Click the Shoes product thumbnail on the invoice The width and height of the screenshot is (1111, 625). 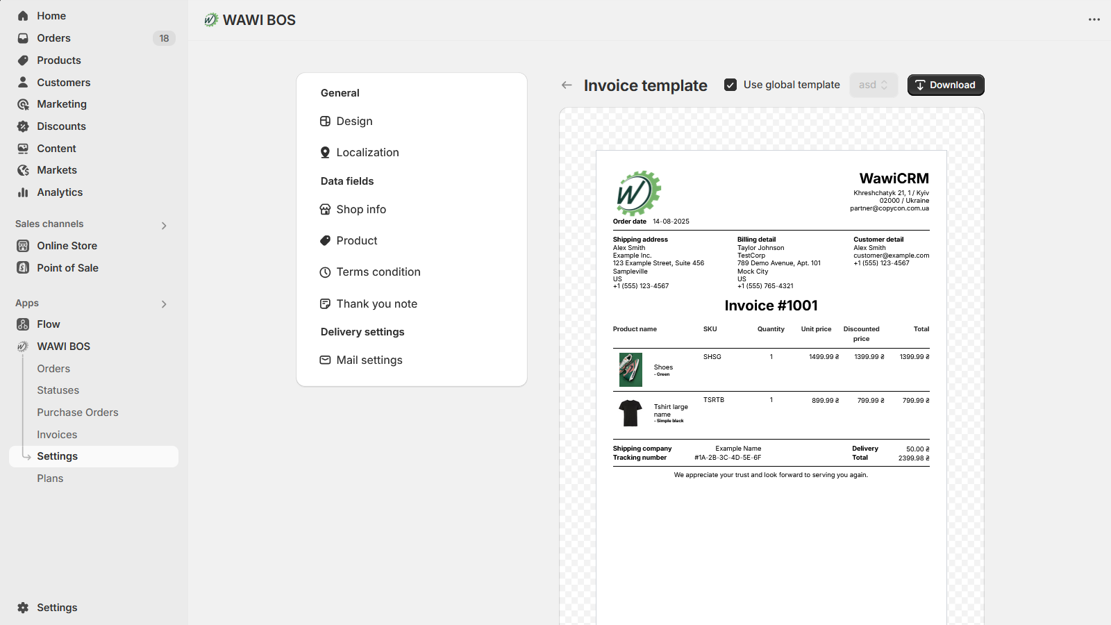coord(630,369)
